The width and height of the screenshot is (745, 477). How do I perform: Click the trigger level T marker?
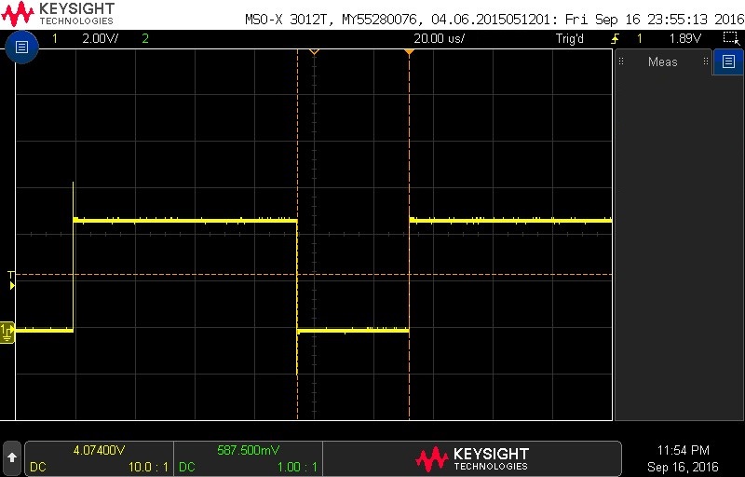[11, 275]
